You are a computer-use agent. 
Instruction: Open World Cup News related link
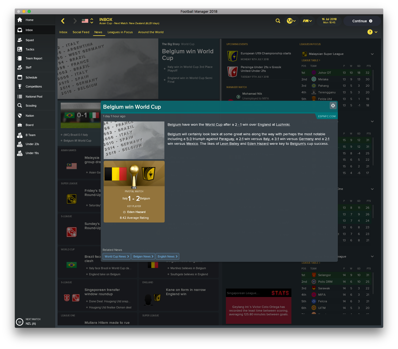pyautogui.click(x=117, y=256)
